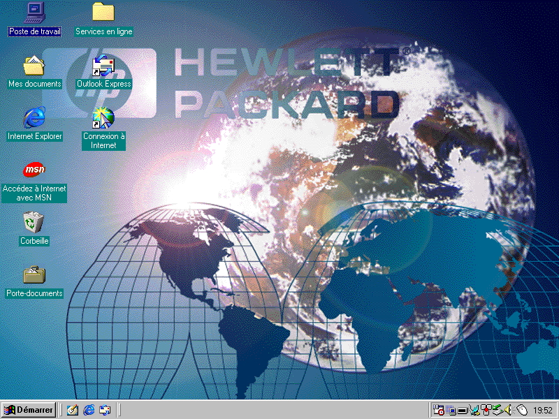559x419 pixels.
Task: Launch Internet Explorer from the quick launch bar
Action: pyautogui.click(x=89, y=410)
